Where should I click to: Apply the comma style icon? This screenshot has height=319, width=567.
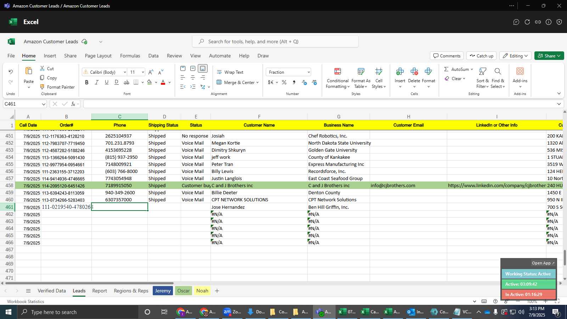click(294, 82)
